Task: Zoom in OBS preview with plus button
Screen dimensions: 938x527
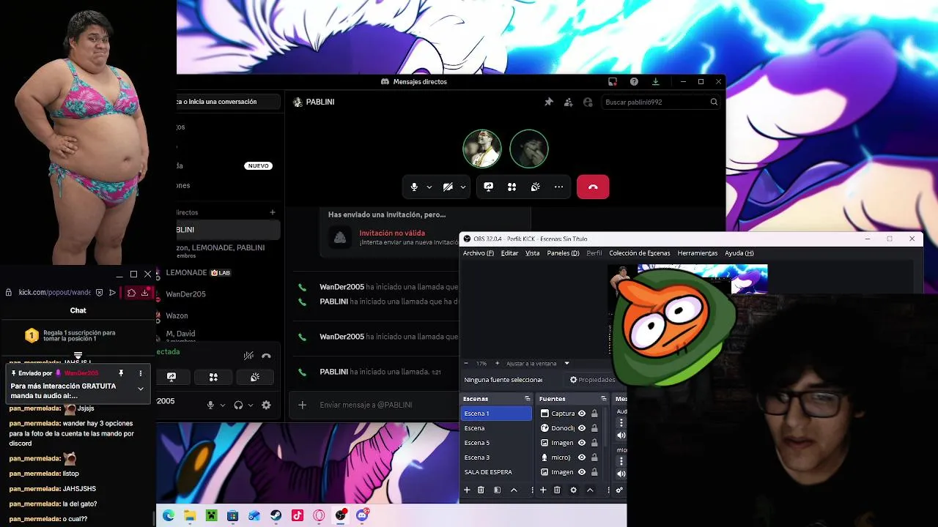Action: [x=497, y=364]
